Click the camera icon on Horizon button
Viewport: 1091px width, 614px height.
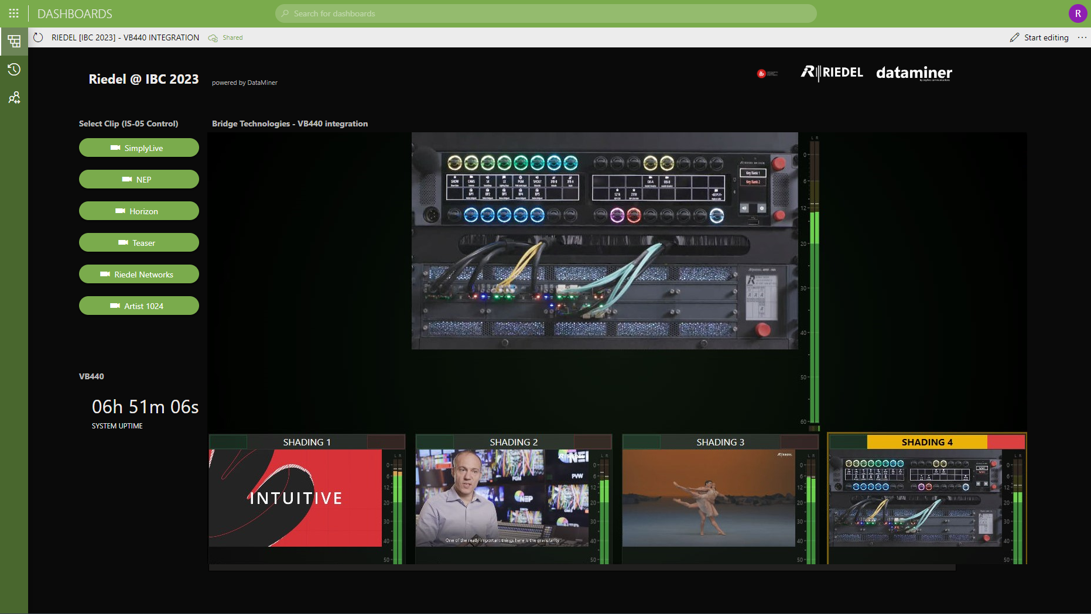[120, 211]
